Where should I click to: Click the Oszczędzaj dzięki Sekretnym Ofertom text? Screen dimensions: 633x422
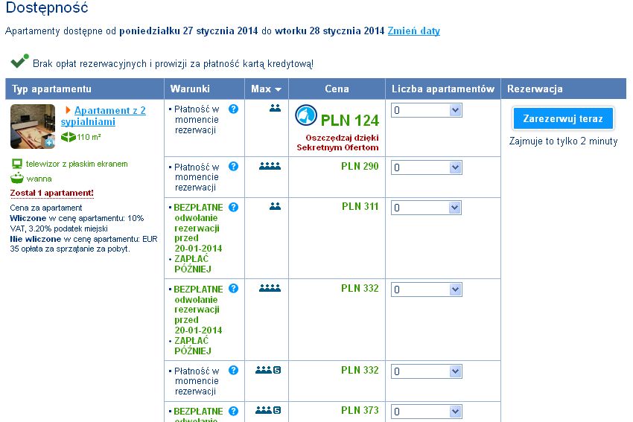[x=338, y=142]
